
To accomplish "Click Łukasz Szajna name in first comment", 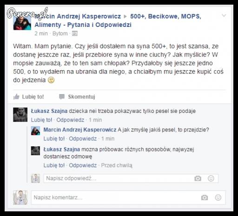I will pyautogui.click(x=49, y=111).
